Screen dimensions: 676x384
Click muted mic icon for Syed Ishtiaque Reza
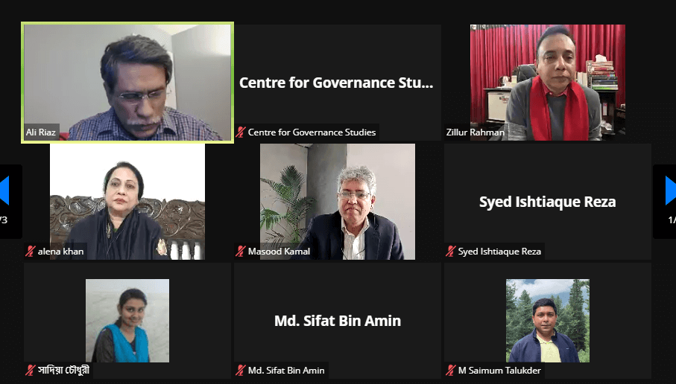point(450,252)
